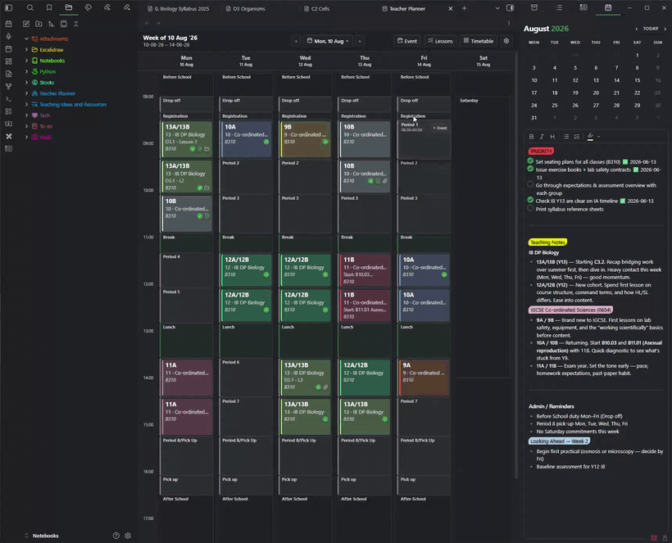This screenshot has width=672, height=543.
Task: Toggle the left sidebar collapse icon
Action: click(8, 7)
